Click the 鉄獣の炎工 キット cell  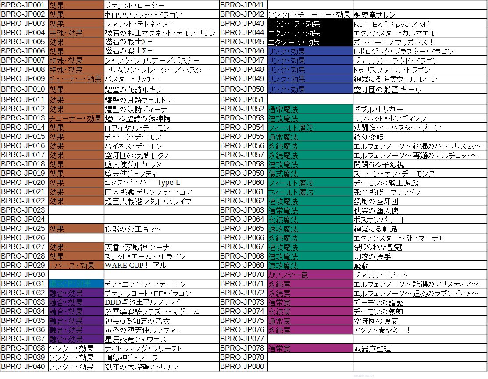click(x=161, y=228)
